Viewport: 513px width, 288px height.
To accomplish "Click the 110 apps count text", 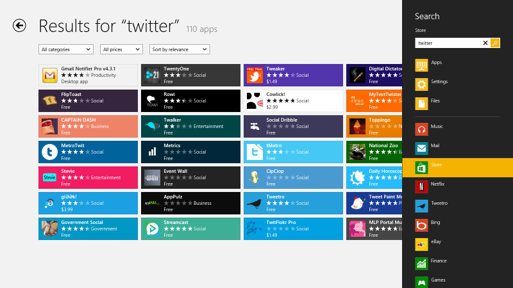I will click(201, 29).
